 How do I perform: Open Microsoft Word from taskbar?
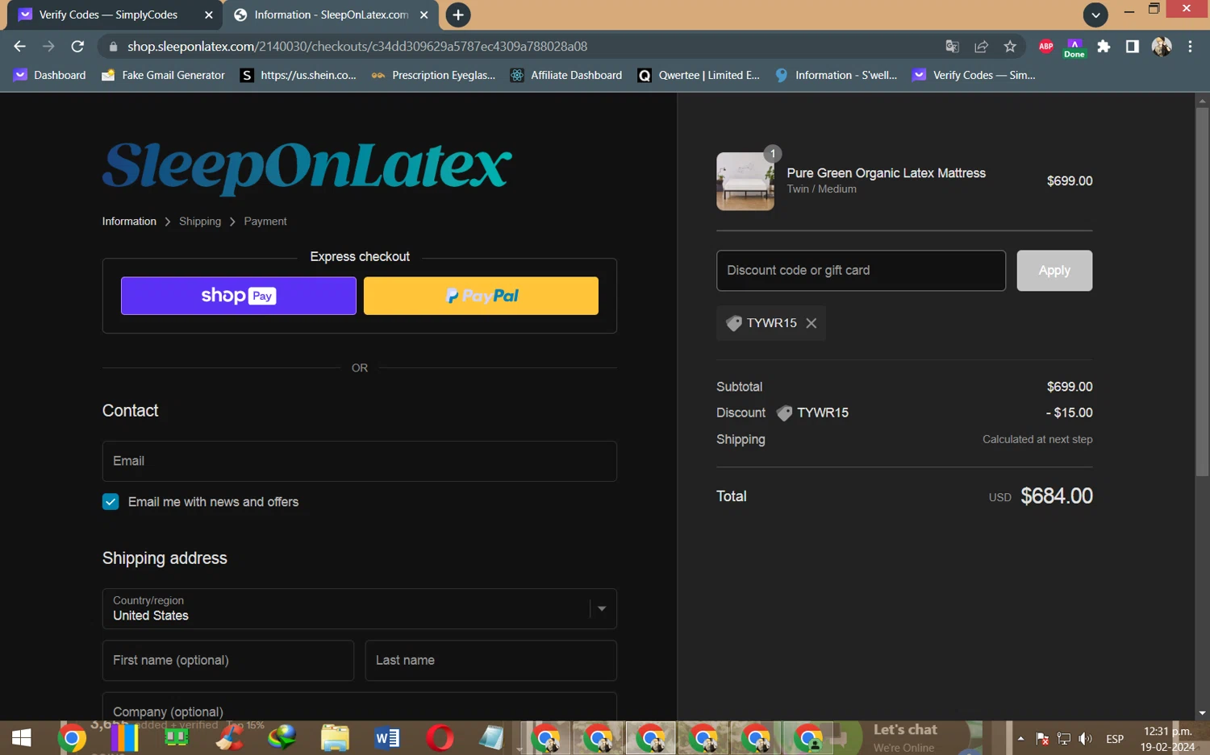tap(387, 737)
